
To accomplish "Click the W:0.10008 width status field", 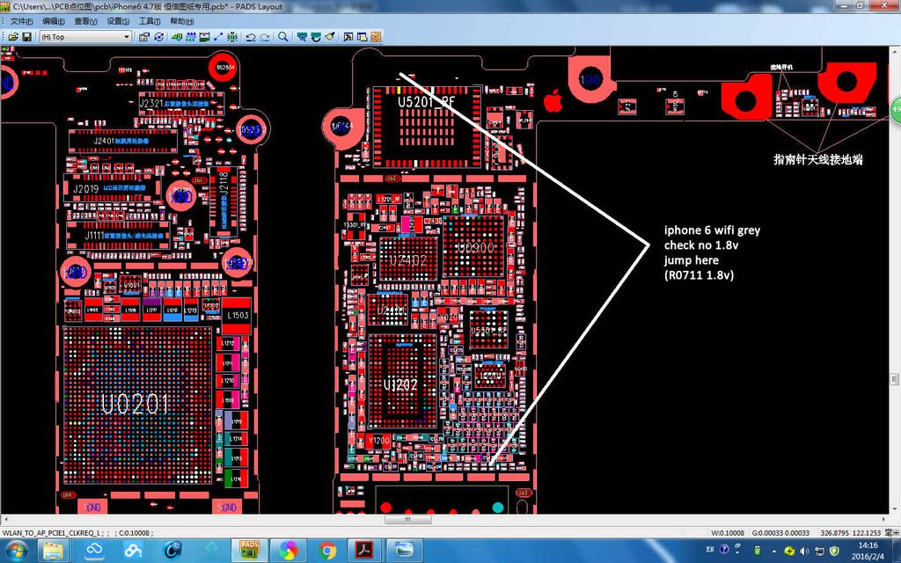I will 728,533.
